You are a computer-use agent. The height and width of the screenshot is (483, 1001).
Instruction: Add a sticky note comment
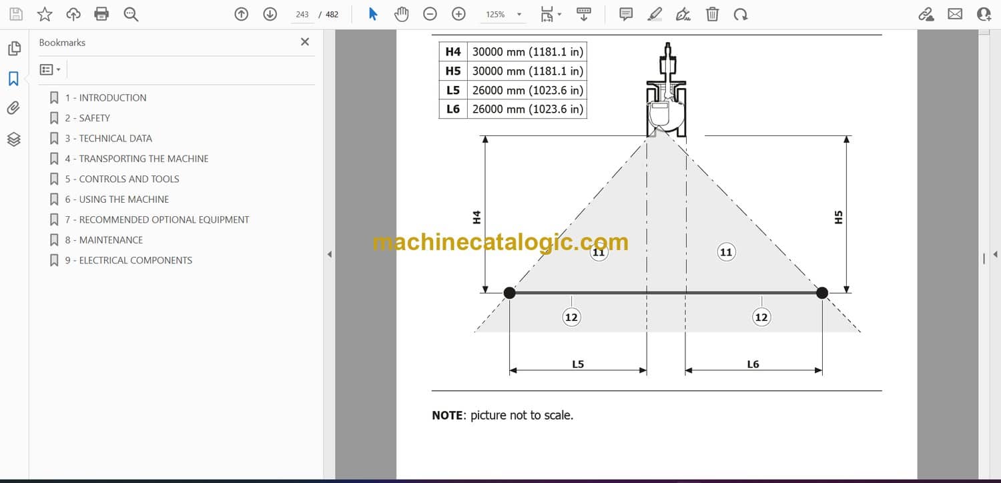click(x=626, y=14)
